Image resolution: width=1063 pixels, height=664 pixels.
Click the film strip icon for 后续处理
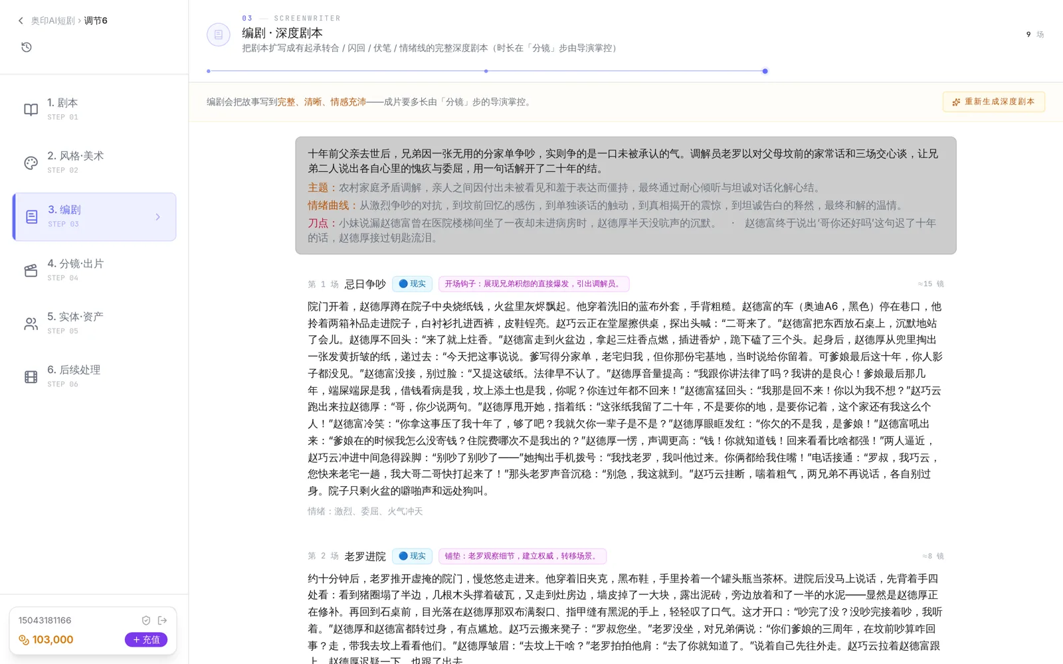click(x=31, y=376)
